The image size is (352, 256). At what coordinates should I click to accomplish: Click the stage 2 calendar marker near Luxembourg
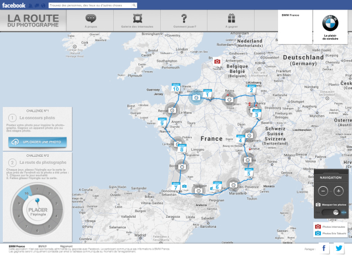pyautogui.click(x=252, y=89)
